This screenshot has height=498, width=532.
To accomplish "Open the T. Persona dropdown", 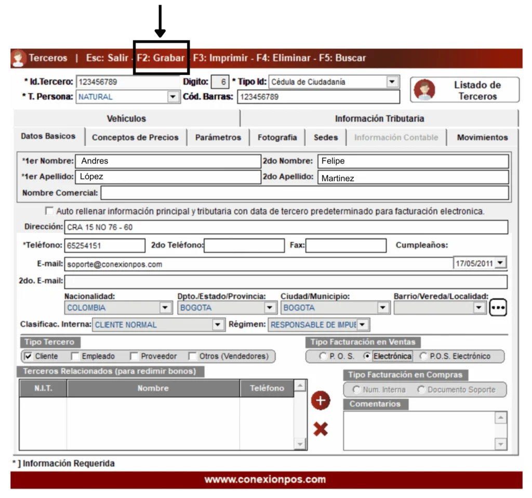I will point(172,97).
